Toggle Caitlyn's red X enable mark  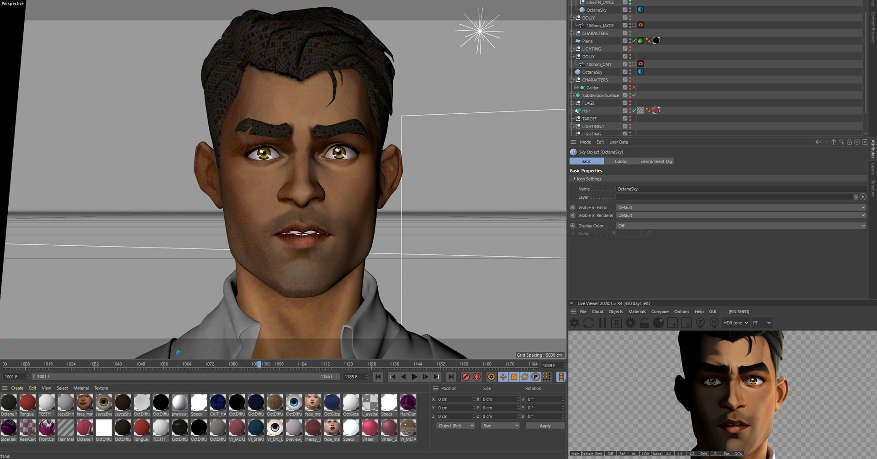[634, 87]
